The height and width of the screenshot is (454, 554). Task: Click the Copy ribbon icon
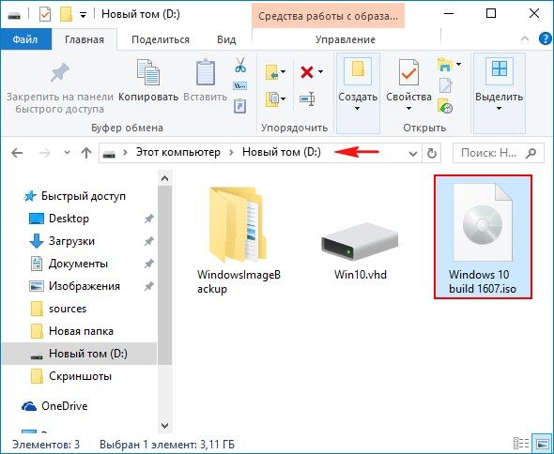pos(148,72)
